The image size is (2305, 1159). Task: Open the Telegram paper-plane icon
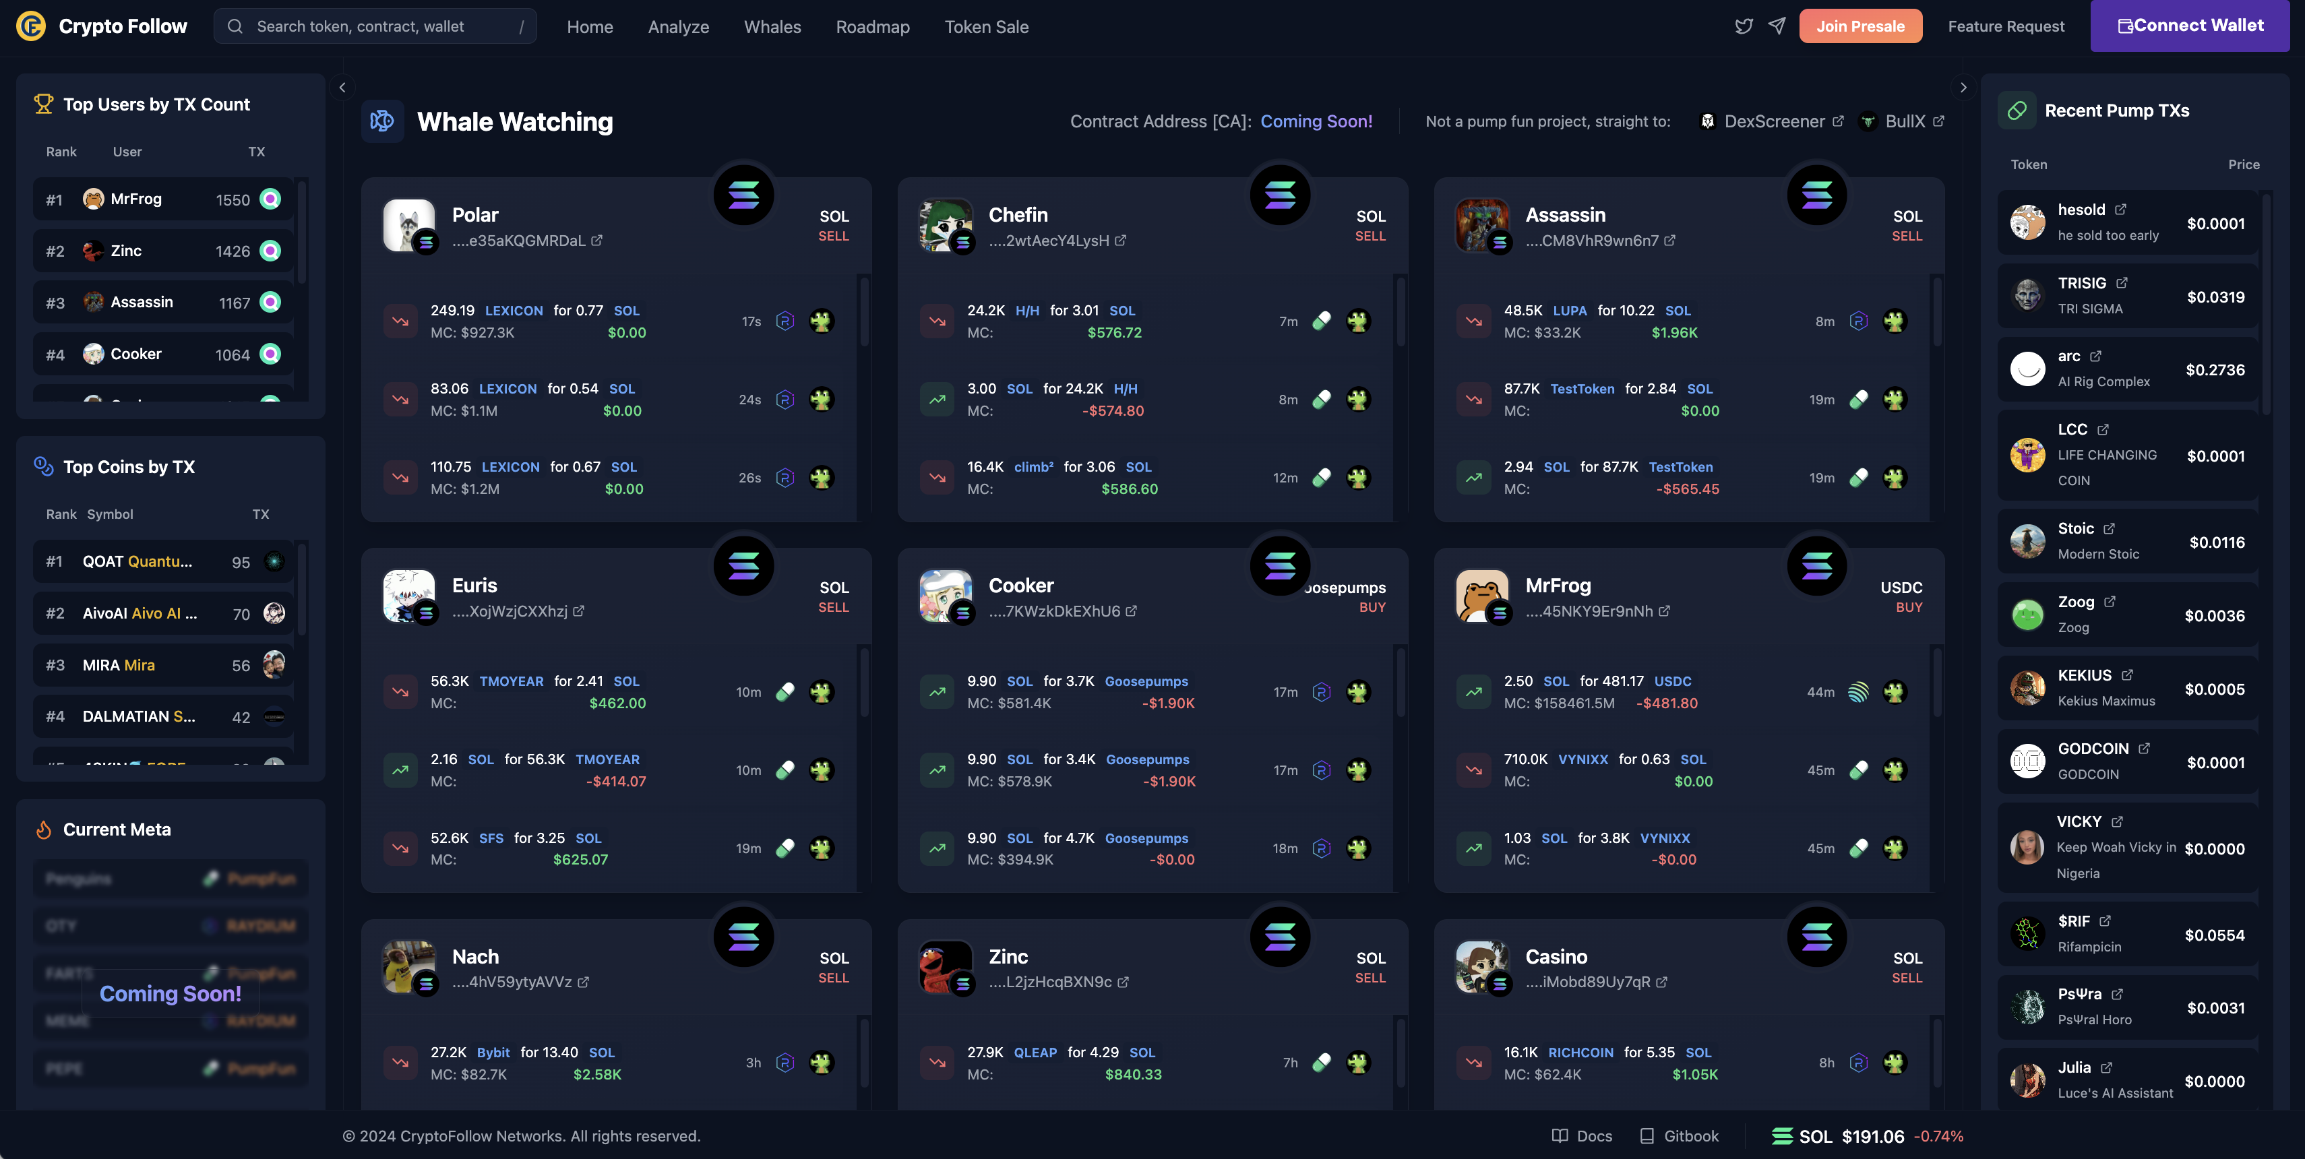tap(1777, 26)
